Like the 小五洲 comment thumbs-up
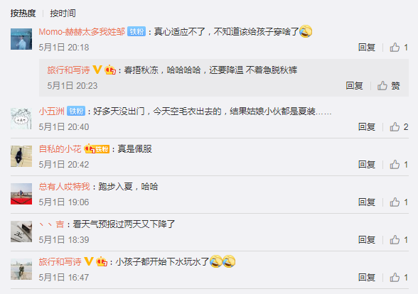Image resolution: width=418 pixels, height=294 pixels. pyautogui.click(x=399, y=126)
